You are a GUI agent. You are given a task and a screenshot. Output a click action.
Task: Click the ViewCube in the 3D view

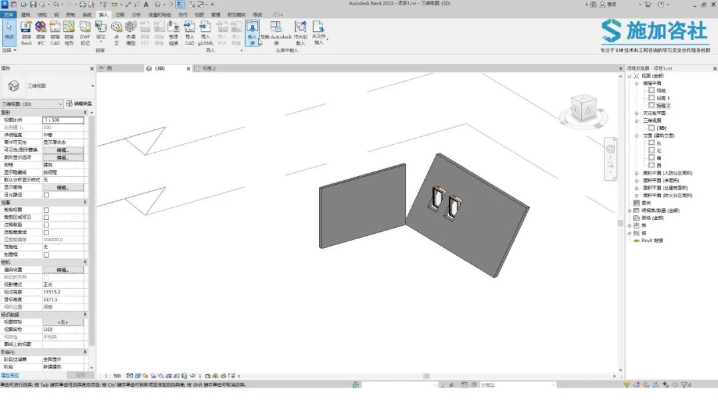584,109
